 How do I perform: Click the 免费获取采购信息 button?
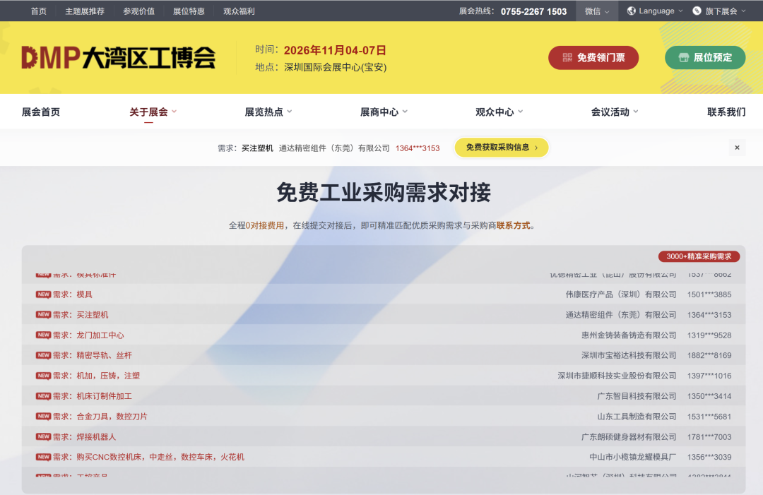pyautogui.click(x=502, y=148)
